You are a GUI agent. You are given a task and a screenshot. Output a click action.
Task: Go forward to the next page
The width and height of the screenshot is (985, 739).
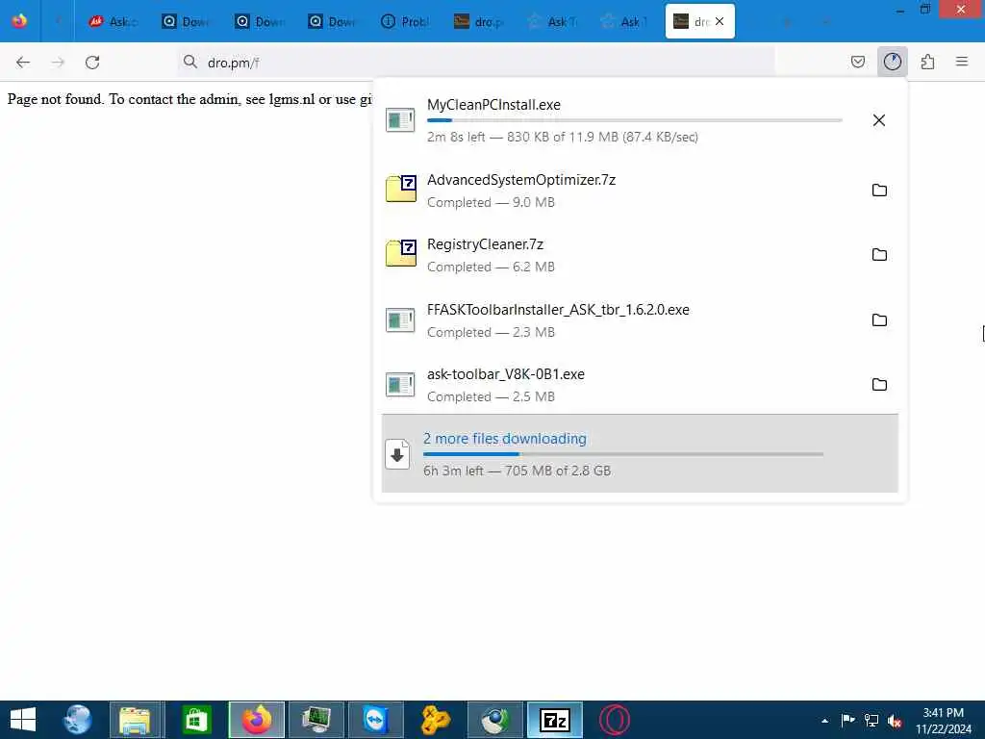click(x=58, y=63)
